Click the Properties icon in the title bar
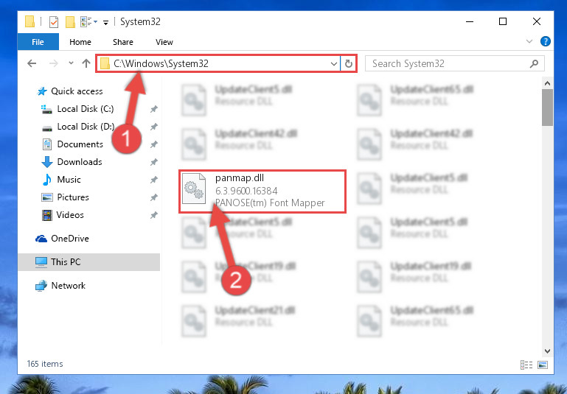 click(x=54, y=21)
